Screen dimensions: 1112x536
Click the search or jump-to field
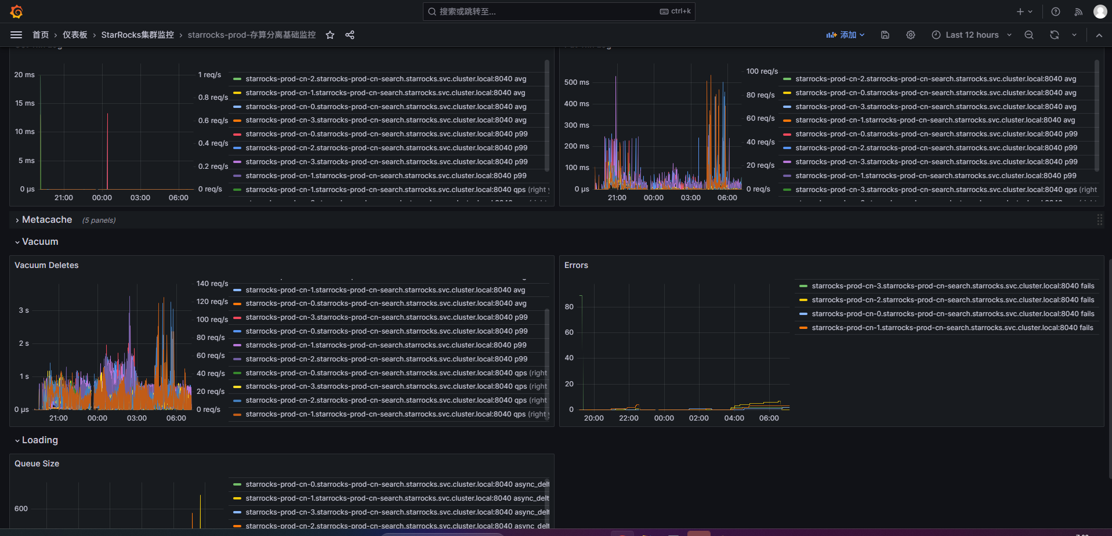pyautogui.click(x=559, y=12)
